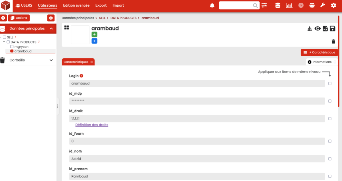The width and height of the screenshot is (342, 181).
Task: Click the globe language icon
Action: click(312, 5)
